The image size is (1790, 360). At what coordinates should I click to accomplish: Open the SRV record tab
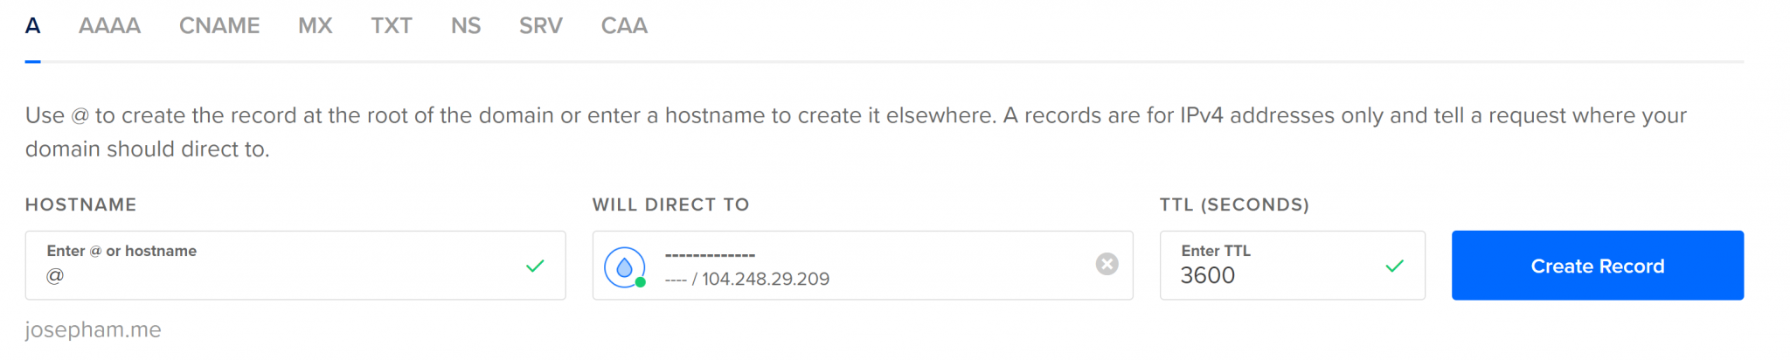click(x=541, y=26)
